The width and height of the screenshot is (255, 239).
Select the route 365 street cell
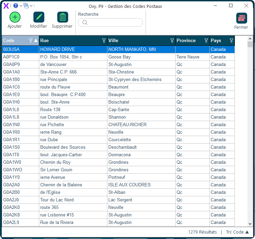pyautogui.click(x=73, y=207)
